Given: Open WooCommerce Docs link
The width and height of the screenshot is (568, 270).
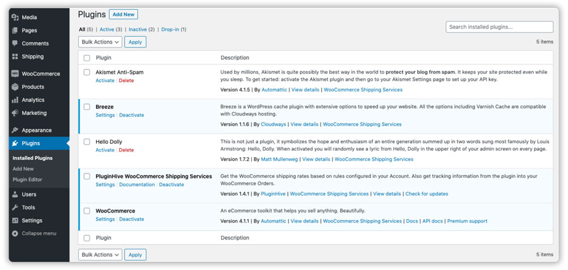Looking at the screenshot, I should click(x=412, y=221).
